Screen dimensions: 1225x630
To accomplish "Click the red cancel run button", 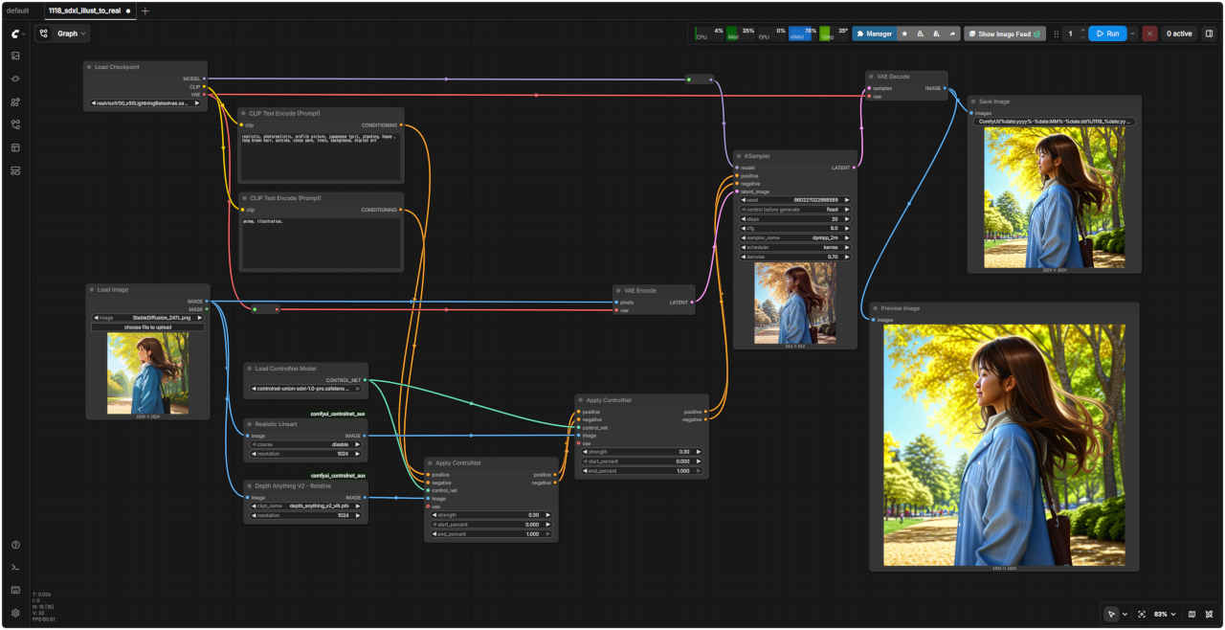I will click(x=1149, y=34).
